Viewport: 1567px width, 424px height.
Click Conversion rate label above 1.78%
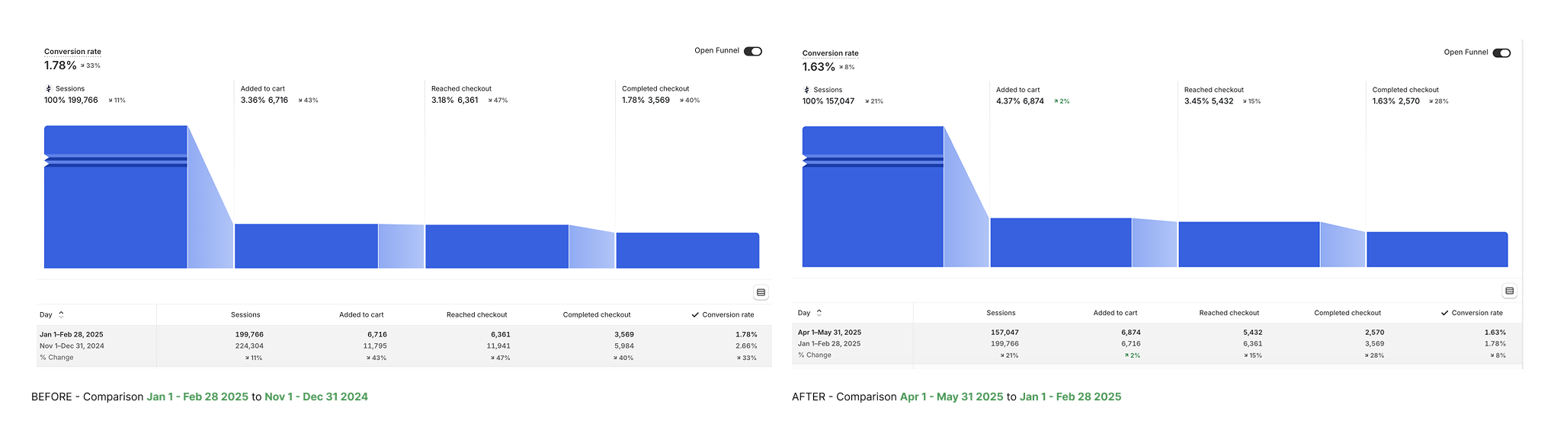click(x=72, y=52)
